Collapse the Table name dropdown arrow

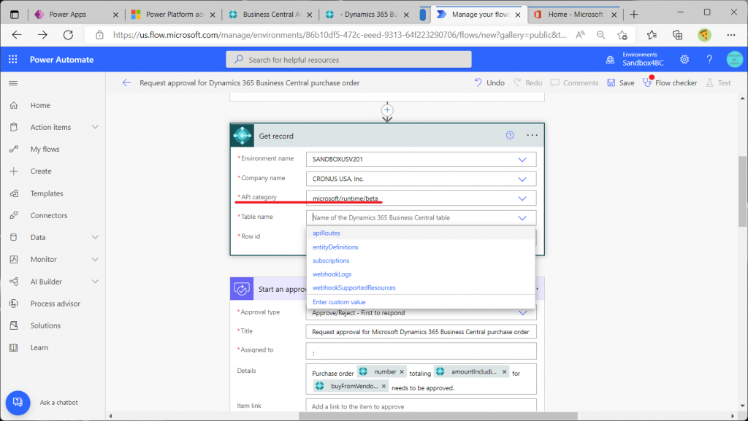[522, 218]
